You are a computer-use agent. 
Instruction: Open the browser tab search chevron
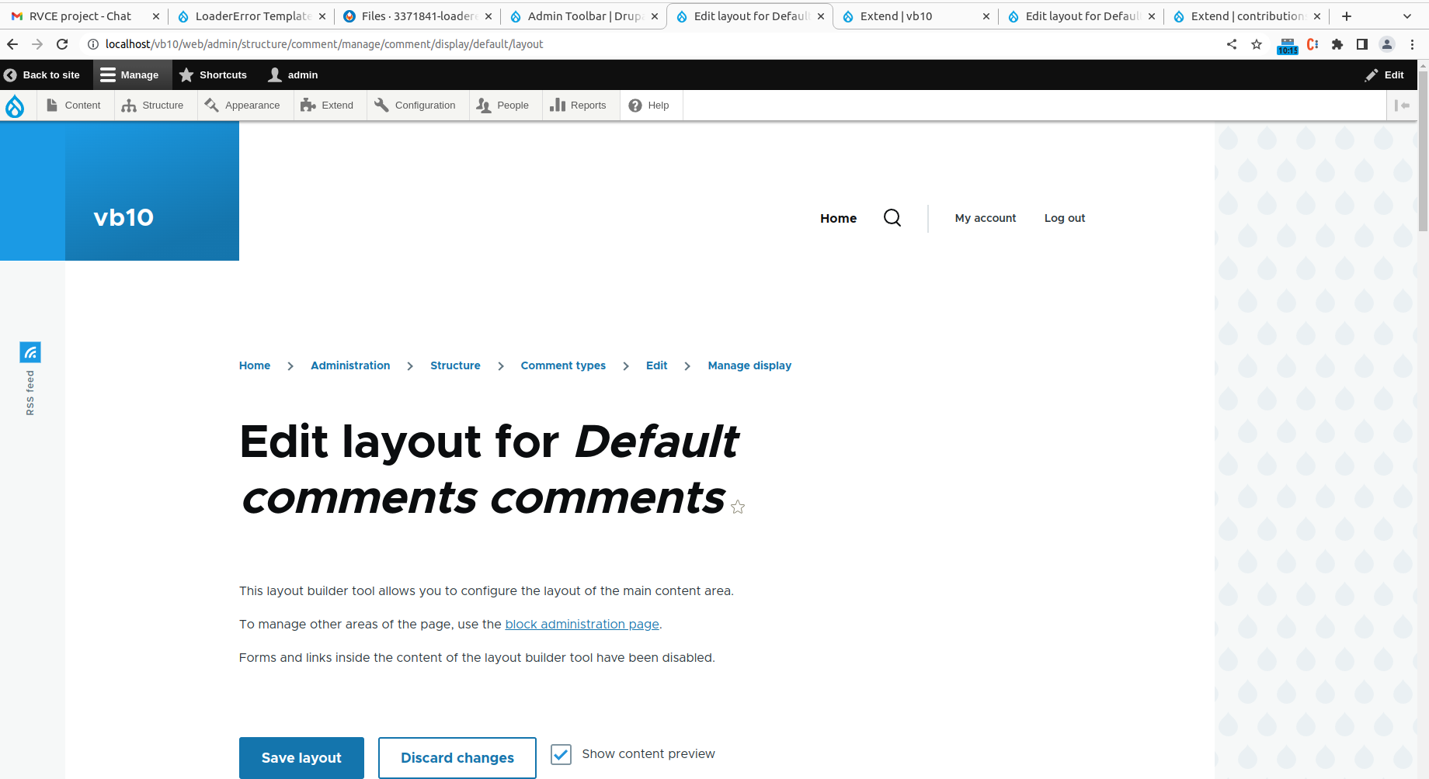pos(1408,16)
